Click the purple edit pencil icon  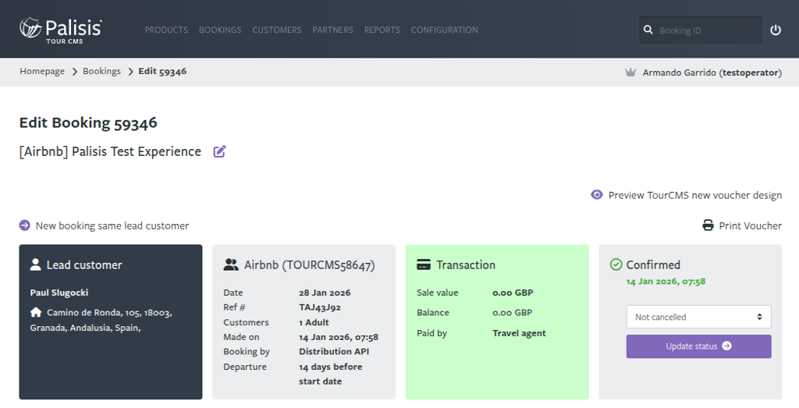(x=219, y=151)
